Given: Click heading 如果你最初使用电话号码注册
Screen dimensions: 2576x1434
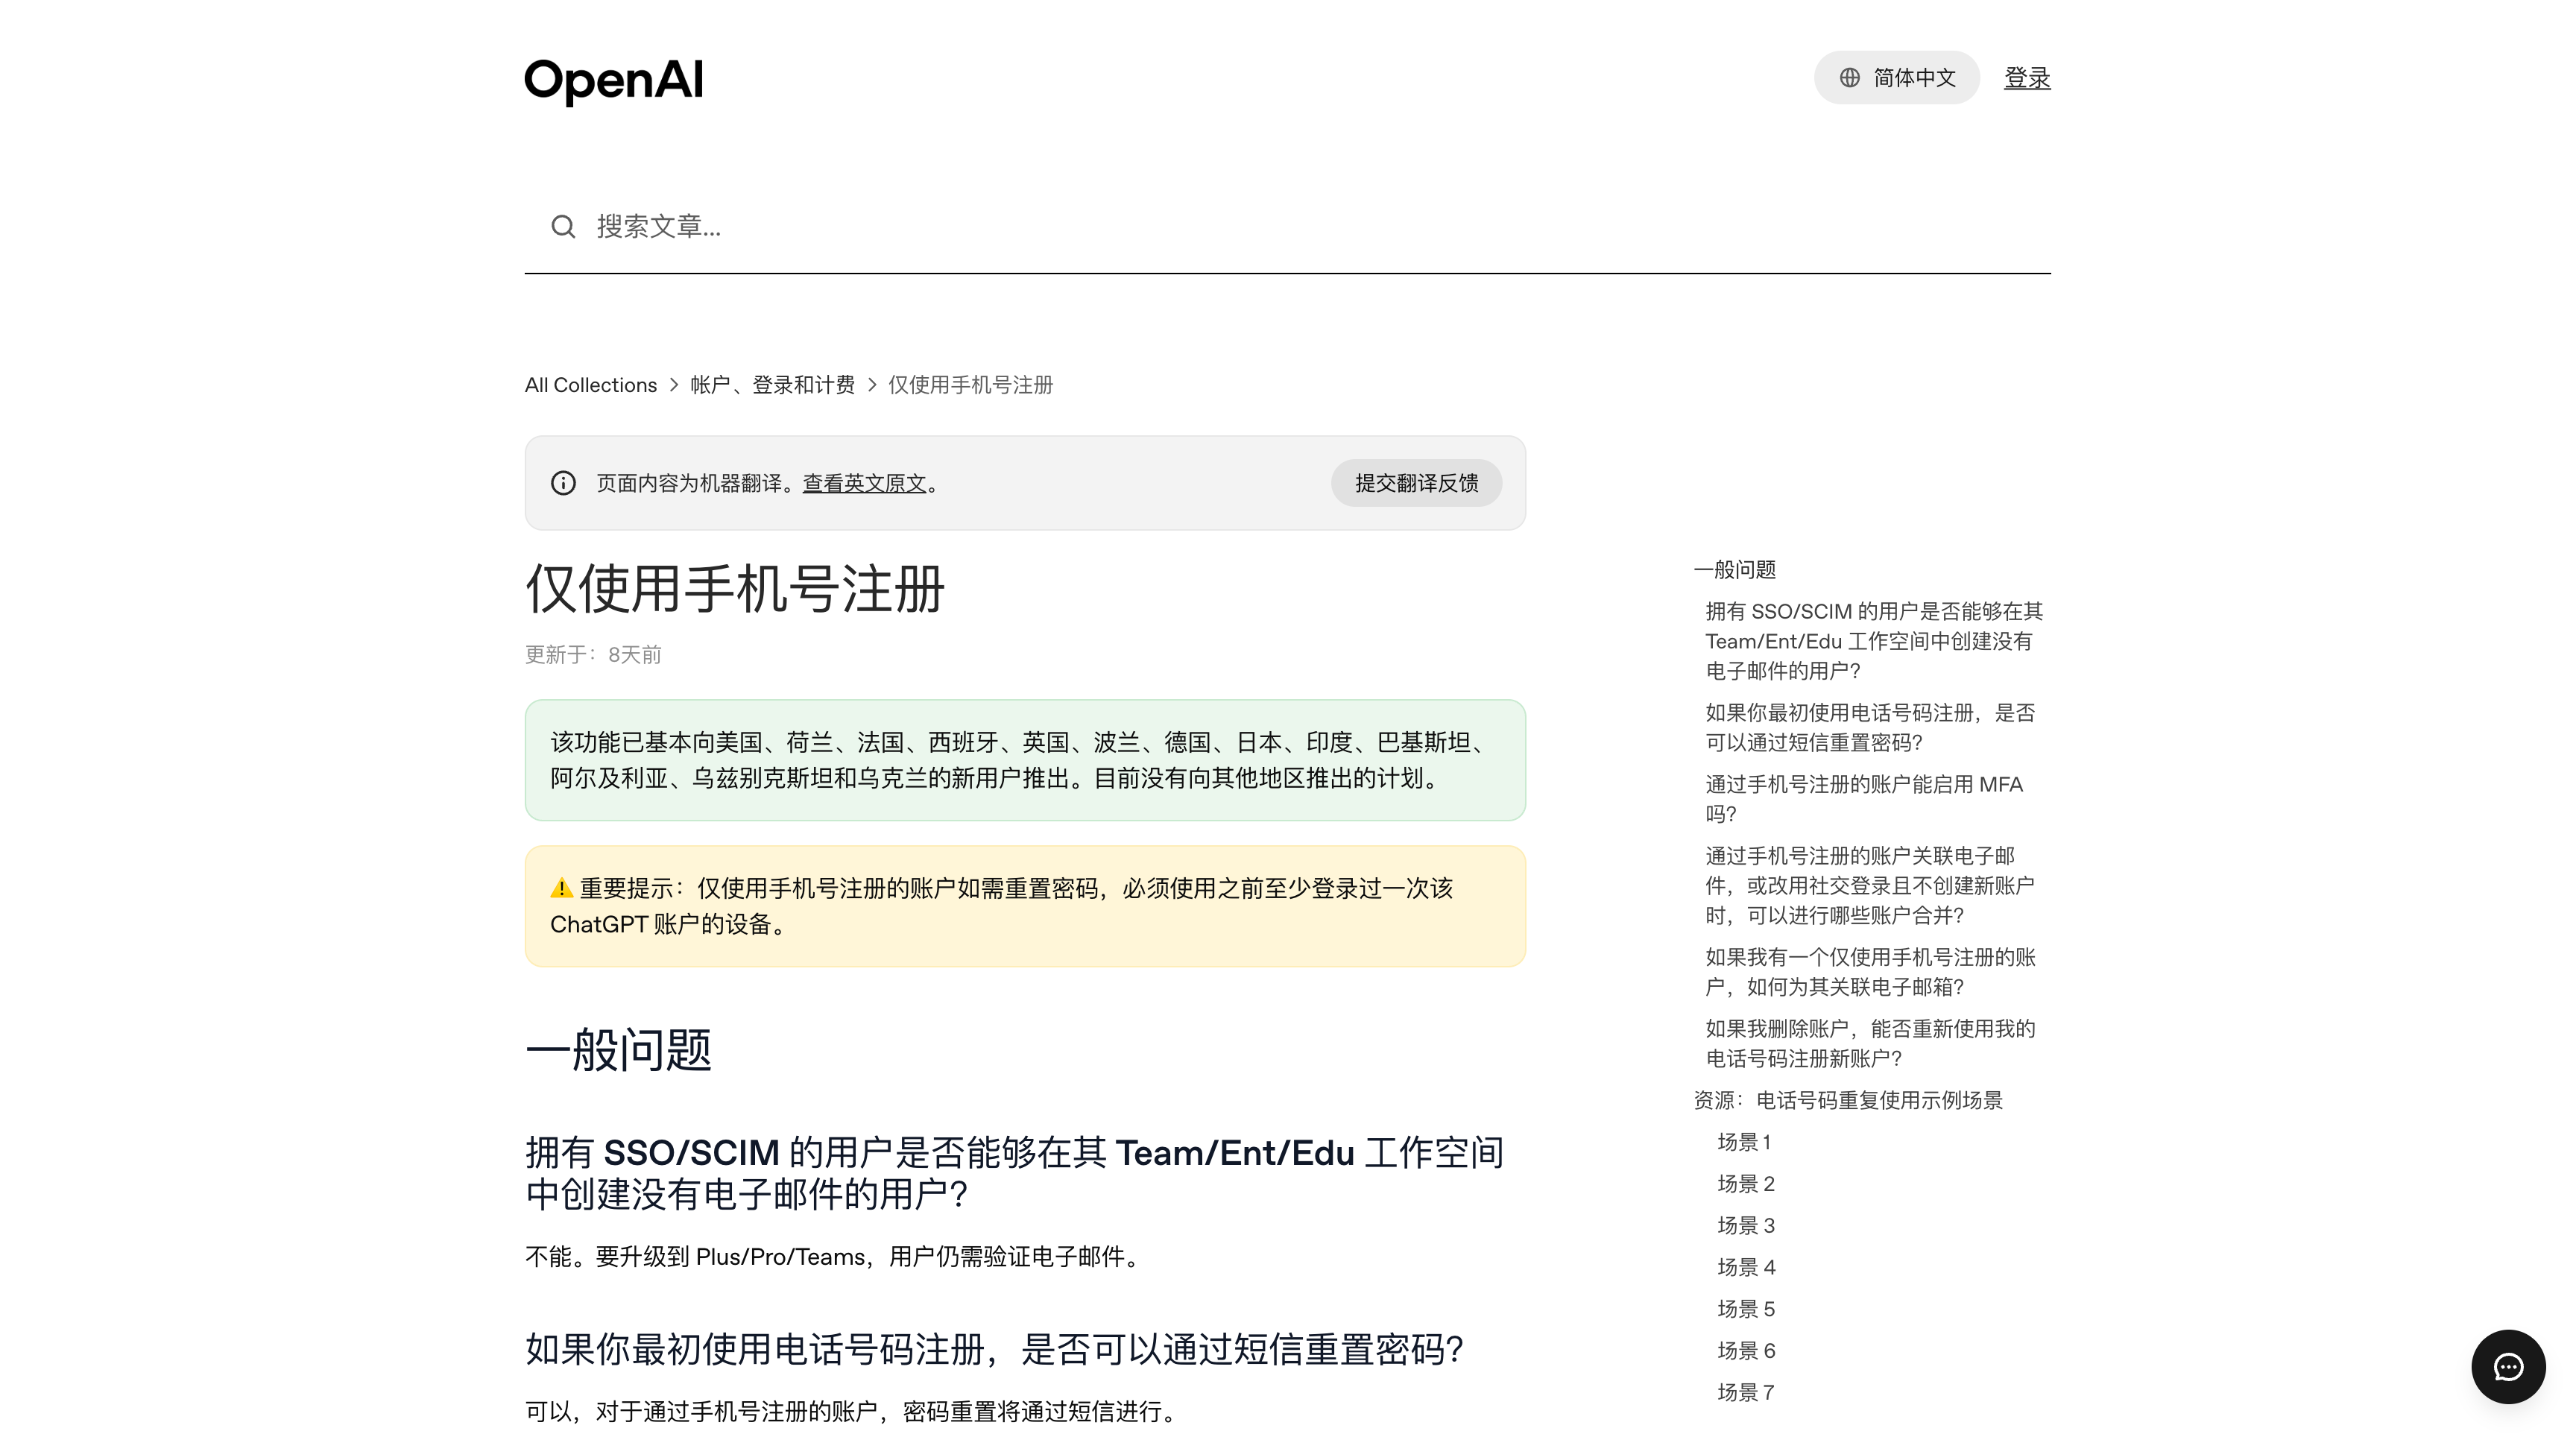Looking at the screenshot, I should pyautogui.click(x=994, y=1349).
